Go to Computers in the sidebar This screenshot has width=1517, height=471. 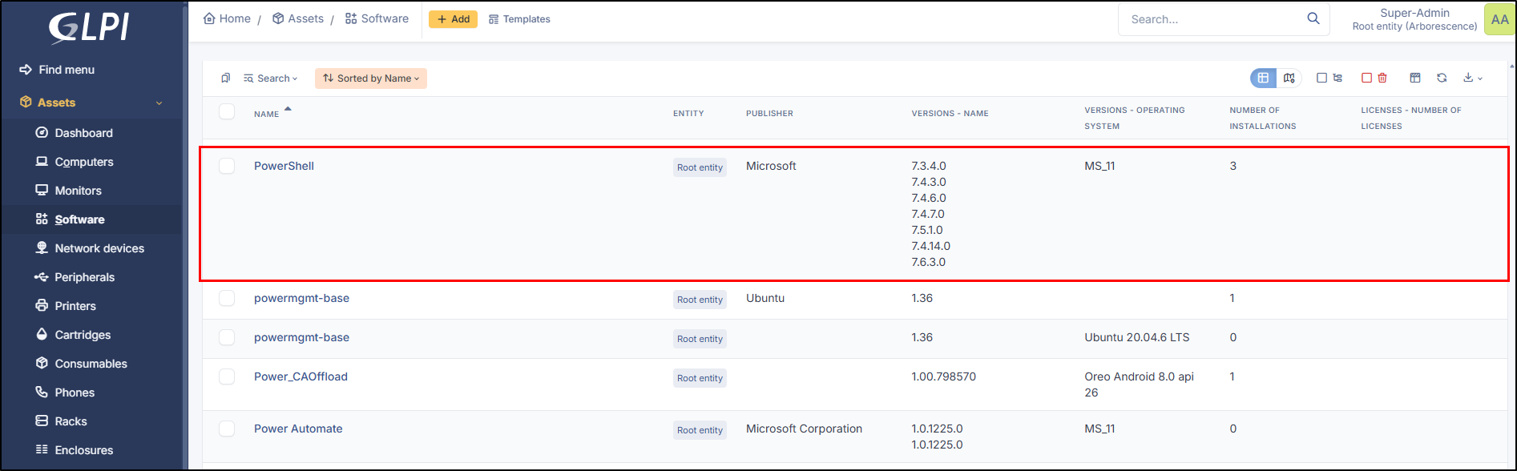coord(75,162)
